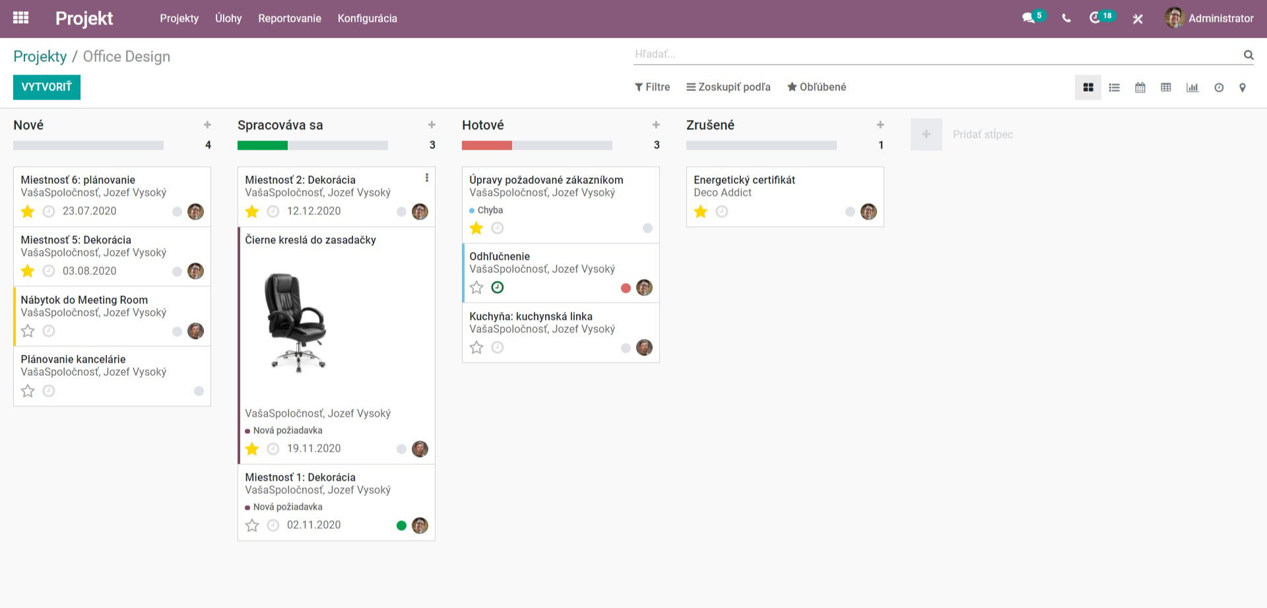This screenshot has width=1267, height=608.
Task: Open the Zoskupiť podľa dropdown
Action: (729, 87)
